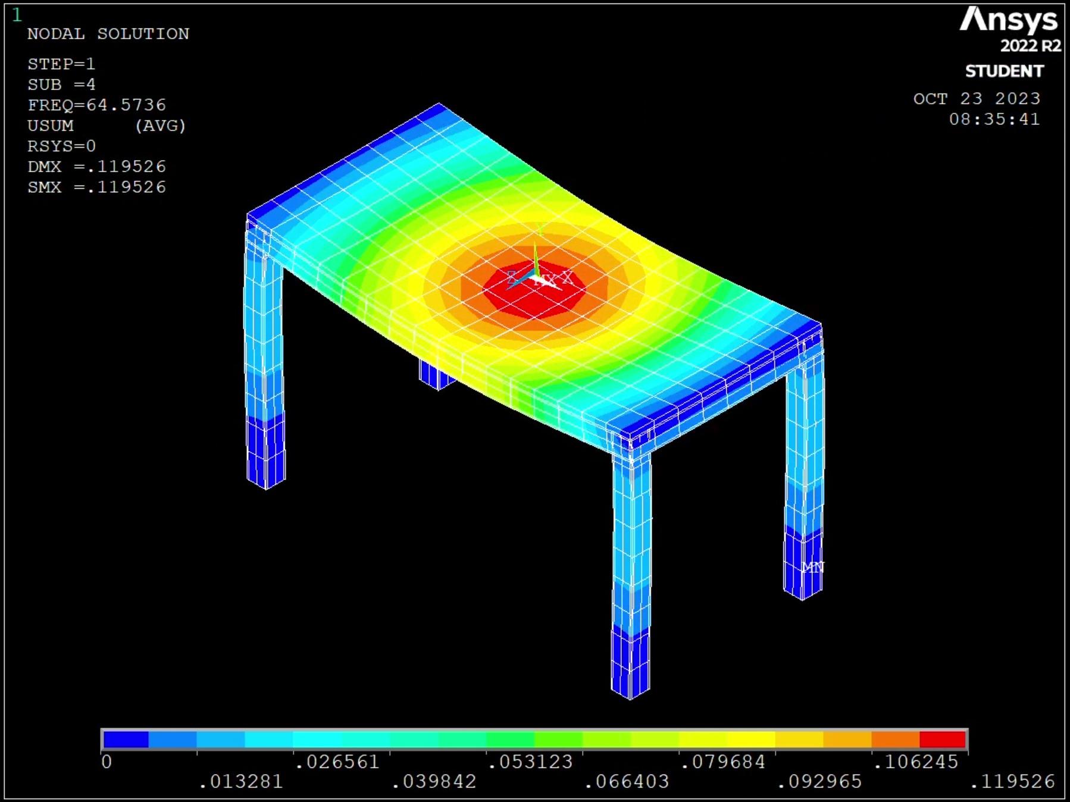Viewport: 1070px width, 802px height.
Task: Click the MN minimum marker on the leg
Action: (x=812, y=567)
